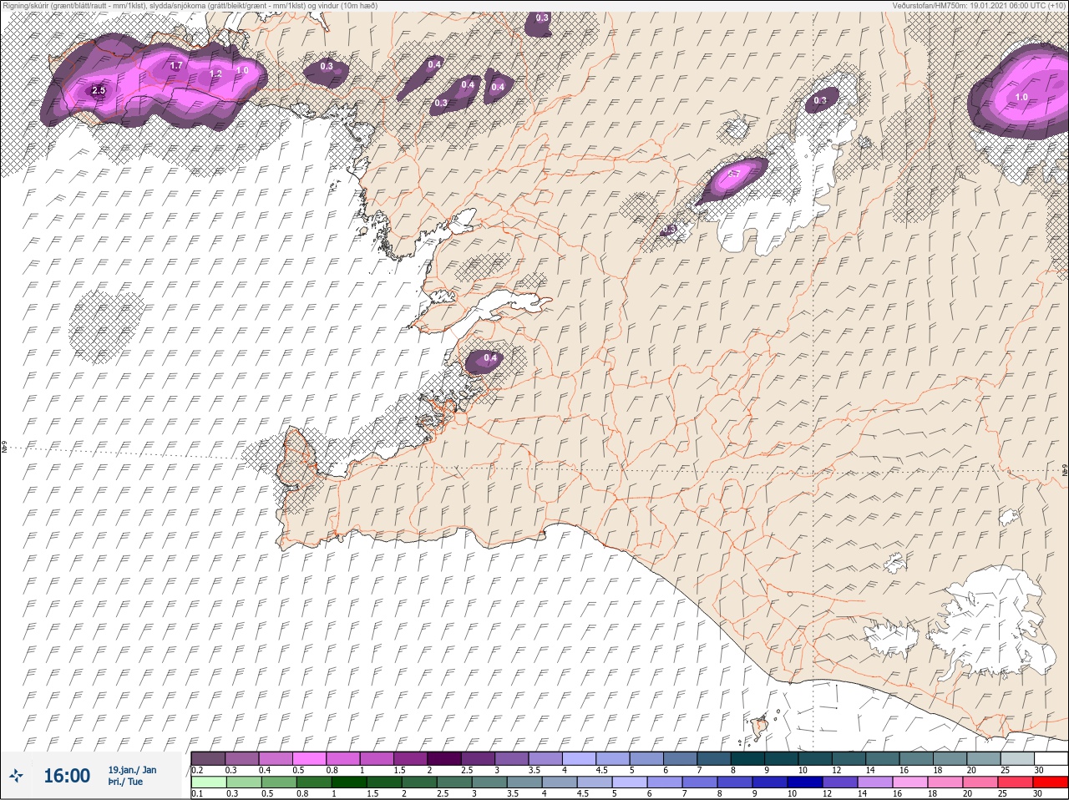1069x800 pixels.
Task: Pick the dark teal 9 swatch in upper legend
Action: point(782,758)
